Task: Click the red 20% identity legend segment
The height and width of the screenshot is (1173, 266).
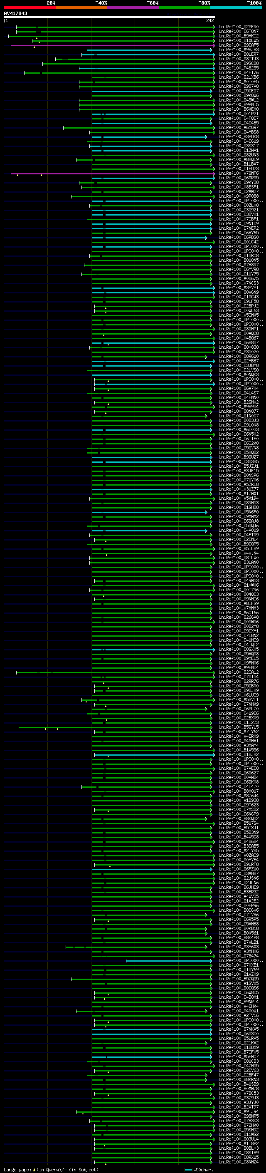Action: coord(30,8)
